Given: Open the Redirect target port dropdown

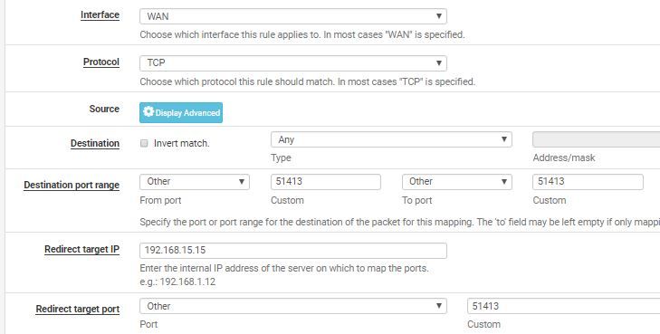Looking at the screenshot, I should [293, 306].
